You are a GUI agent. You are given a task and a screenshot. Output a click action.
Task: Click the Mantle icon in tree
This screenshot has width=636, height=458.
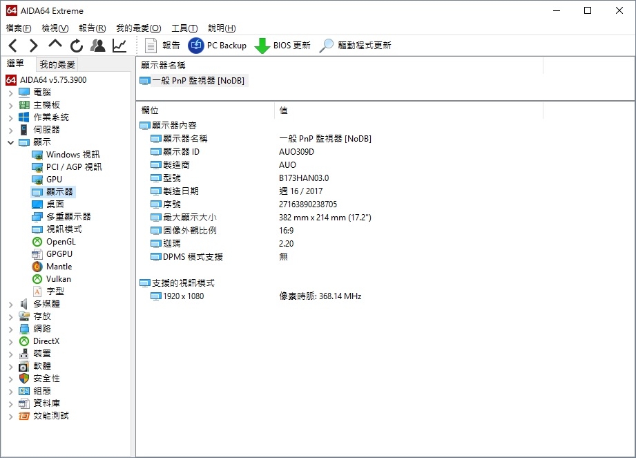[x=37, y=267]
